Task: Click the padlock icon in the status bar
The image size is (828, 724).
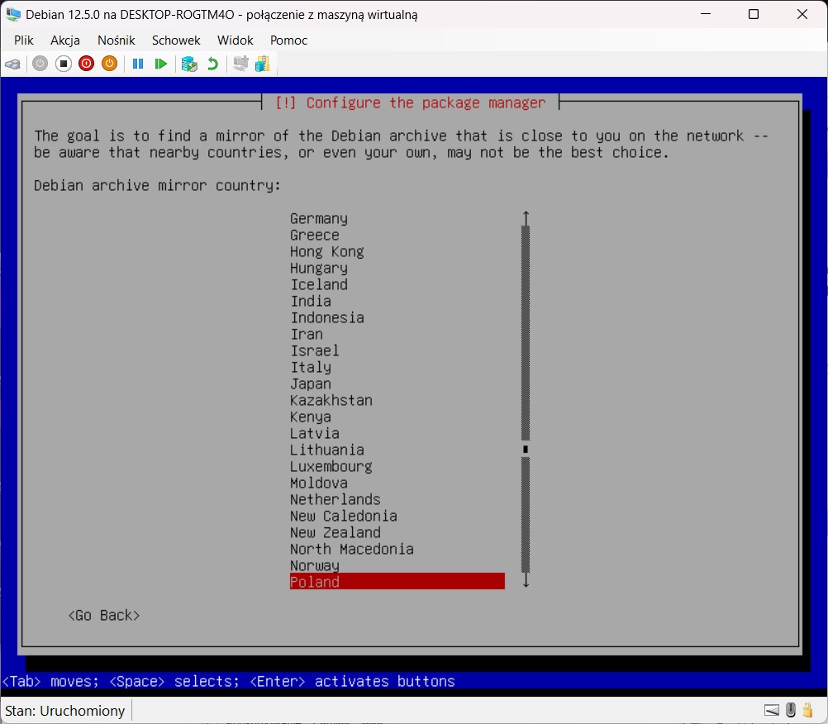Action: pos(808,710)
